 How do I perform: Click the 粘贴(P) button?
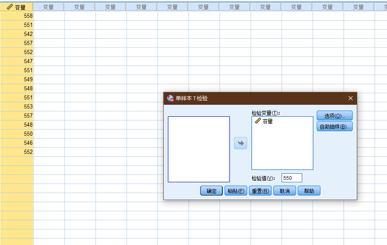point(236,191)
